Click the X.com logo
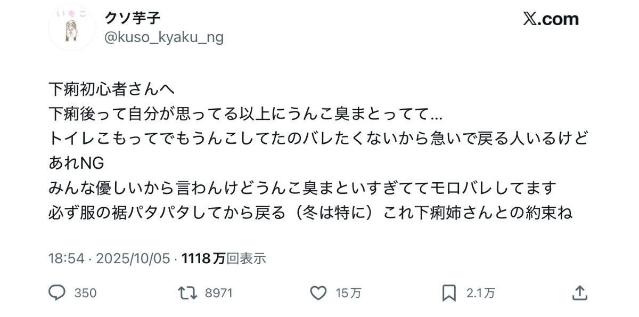This screenshot has height=317, width=639. point(551,19)
